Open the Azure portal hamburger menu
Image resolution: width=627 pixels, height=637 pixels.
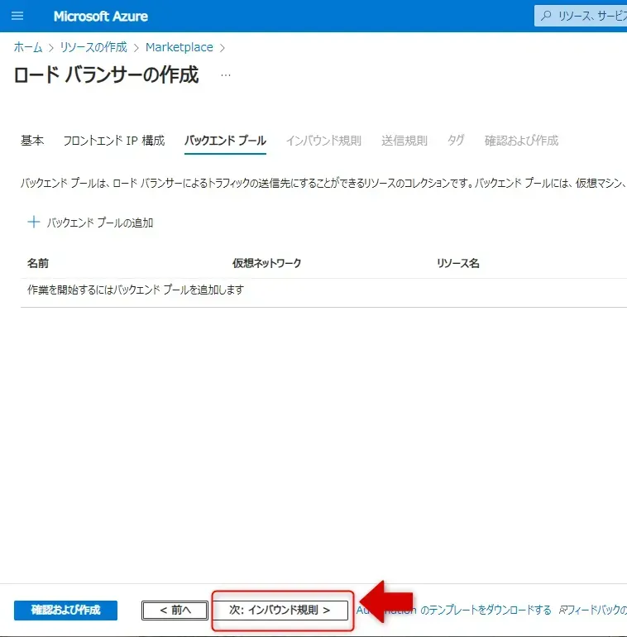[17, 17]
